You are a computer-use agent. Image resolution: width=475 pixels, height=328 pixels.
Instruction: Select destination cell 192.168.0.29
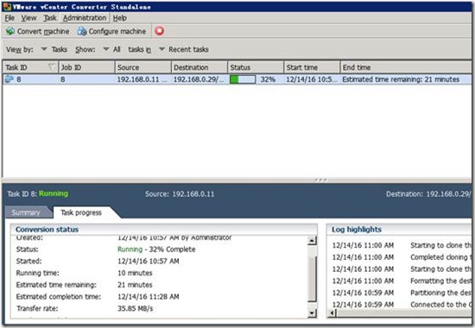tap(199, 79)
